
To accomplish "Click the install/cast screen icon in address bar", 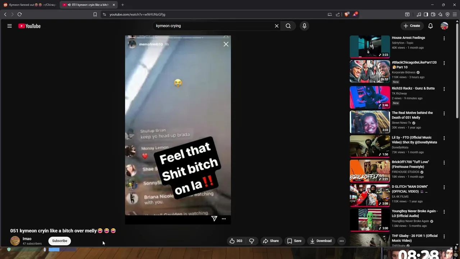I will pos(330,14).
